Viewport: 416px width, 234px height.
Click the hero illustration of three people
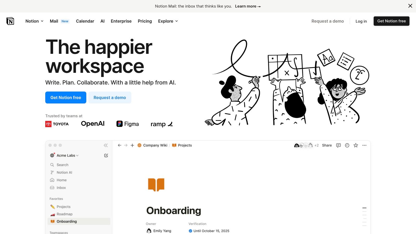(287, 82)
